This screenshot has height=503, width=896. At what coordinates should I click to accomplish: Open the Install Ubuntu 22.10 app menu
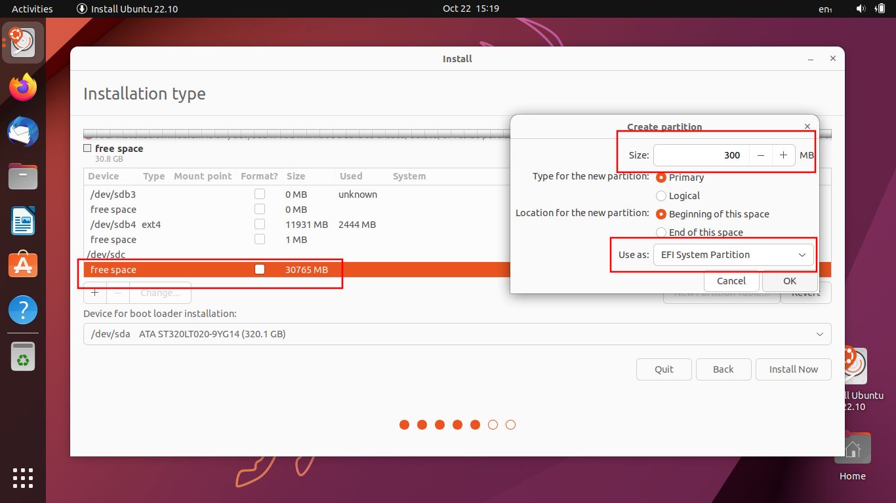(x=127, y=9)
